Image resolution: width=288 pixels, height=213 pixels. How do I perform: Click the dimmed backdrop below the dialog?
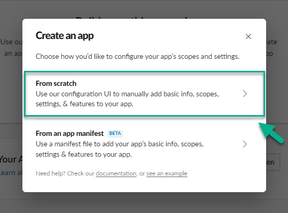point(144,203)
